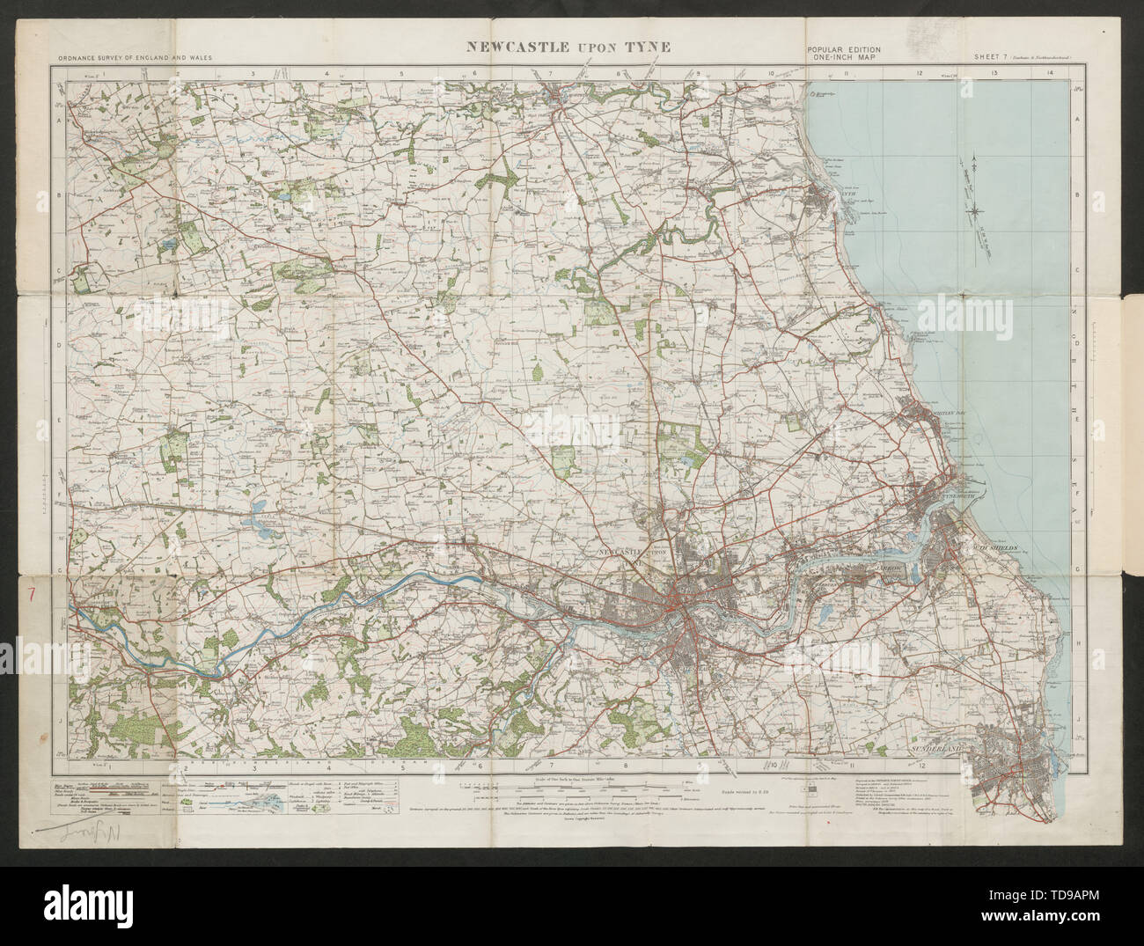1144x946 pixels.
Task: Click the compass north arrow in the sea
Action: [975, 209]
